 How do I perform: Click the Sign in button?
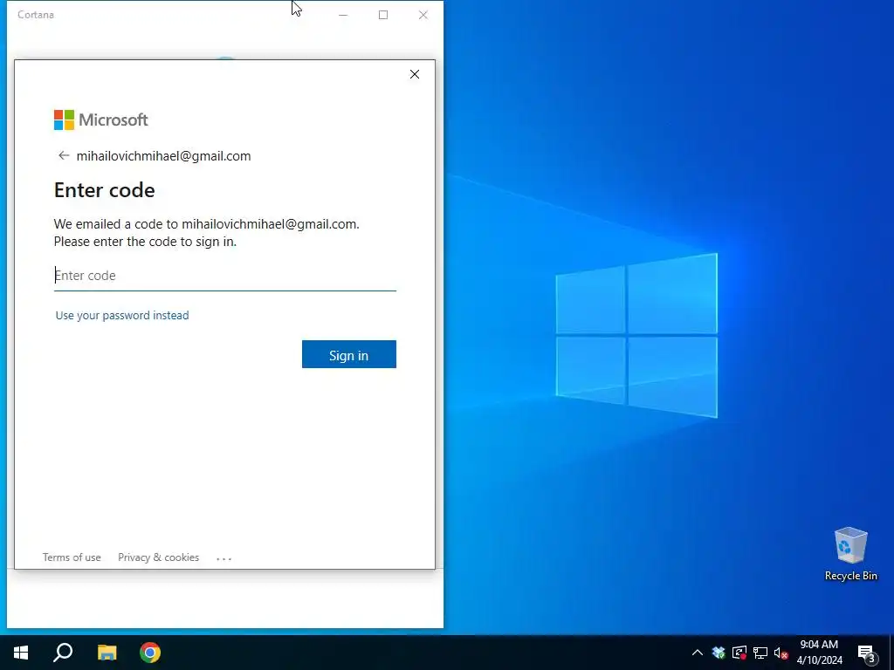click(349, 354)
